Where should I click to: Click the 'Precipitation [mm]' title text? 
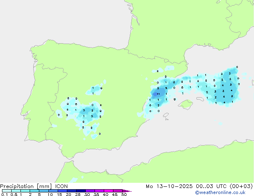pyautogui.click(x=26, y=186)
